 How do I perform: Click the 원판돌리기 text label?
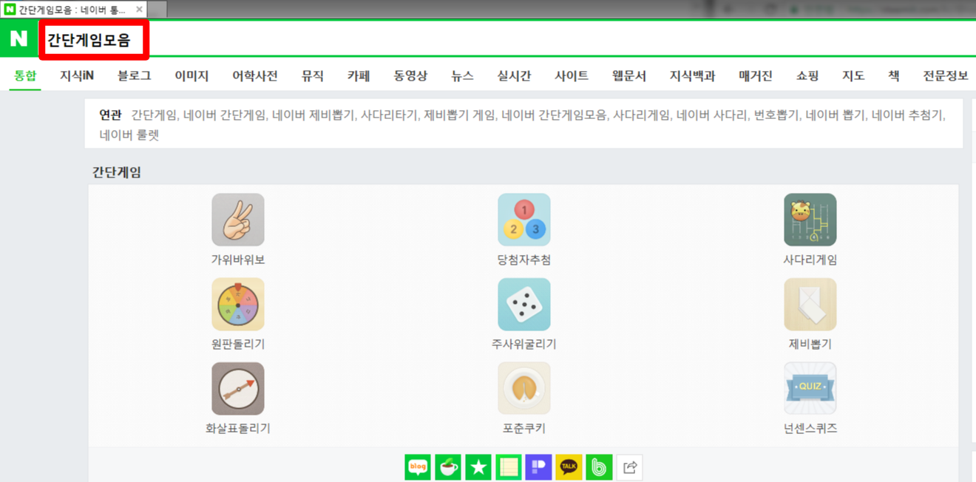click(x=238, y=344)
